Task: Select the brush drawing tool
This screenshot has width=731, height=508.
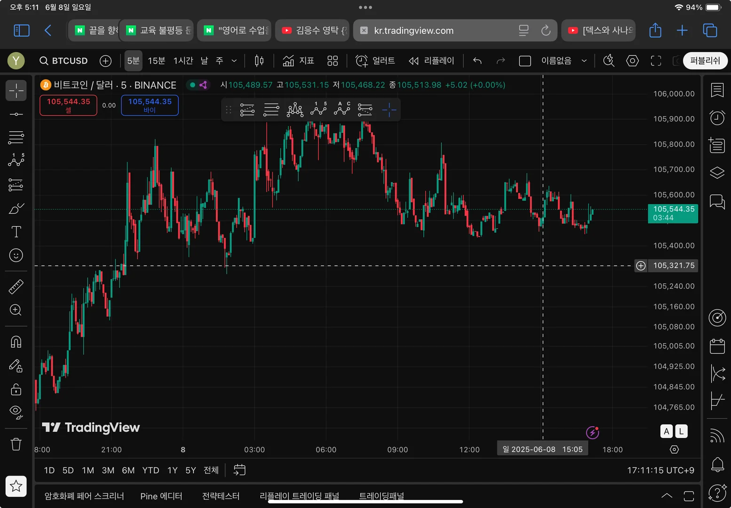Action: pyautogui.click(x=16, y=208)
